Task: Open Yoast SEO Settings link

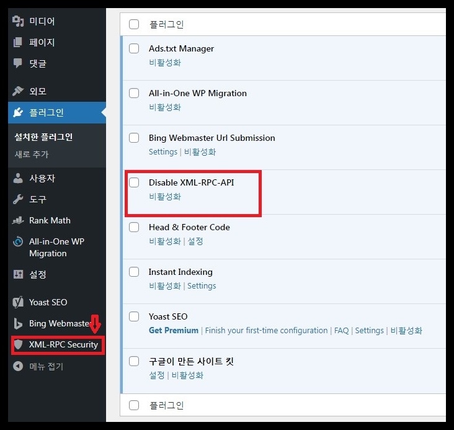Action: 369,330
